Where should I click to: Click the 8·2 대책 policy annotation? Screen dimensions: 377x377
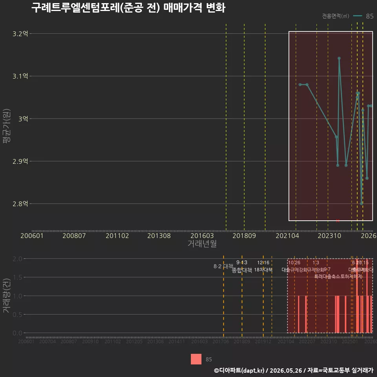[x=223, y=266]
